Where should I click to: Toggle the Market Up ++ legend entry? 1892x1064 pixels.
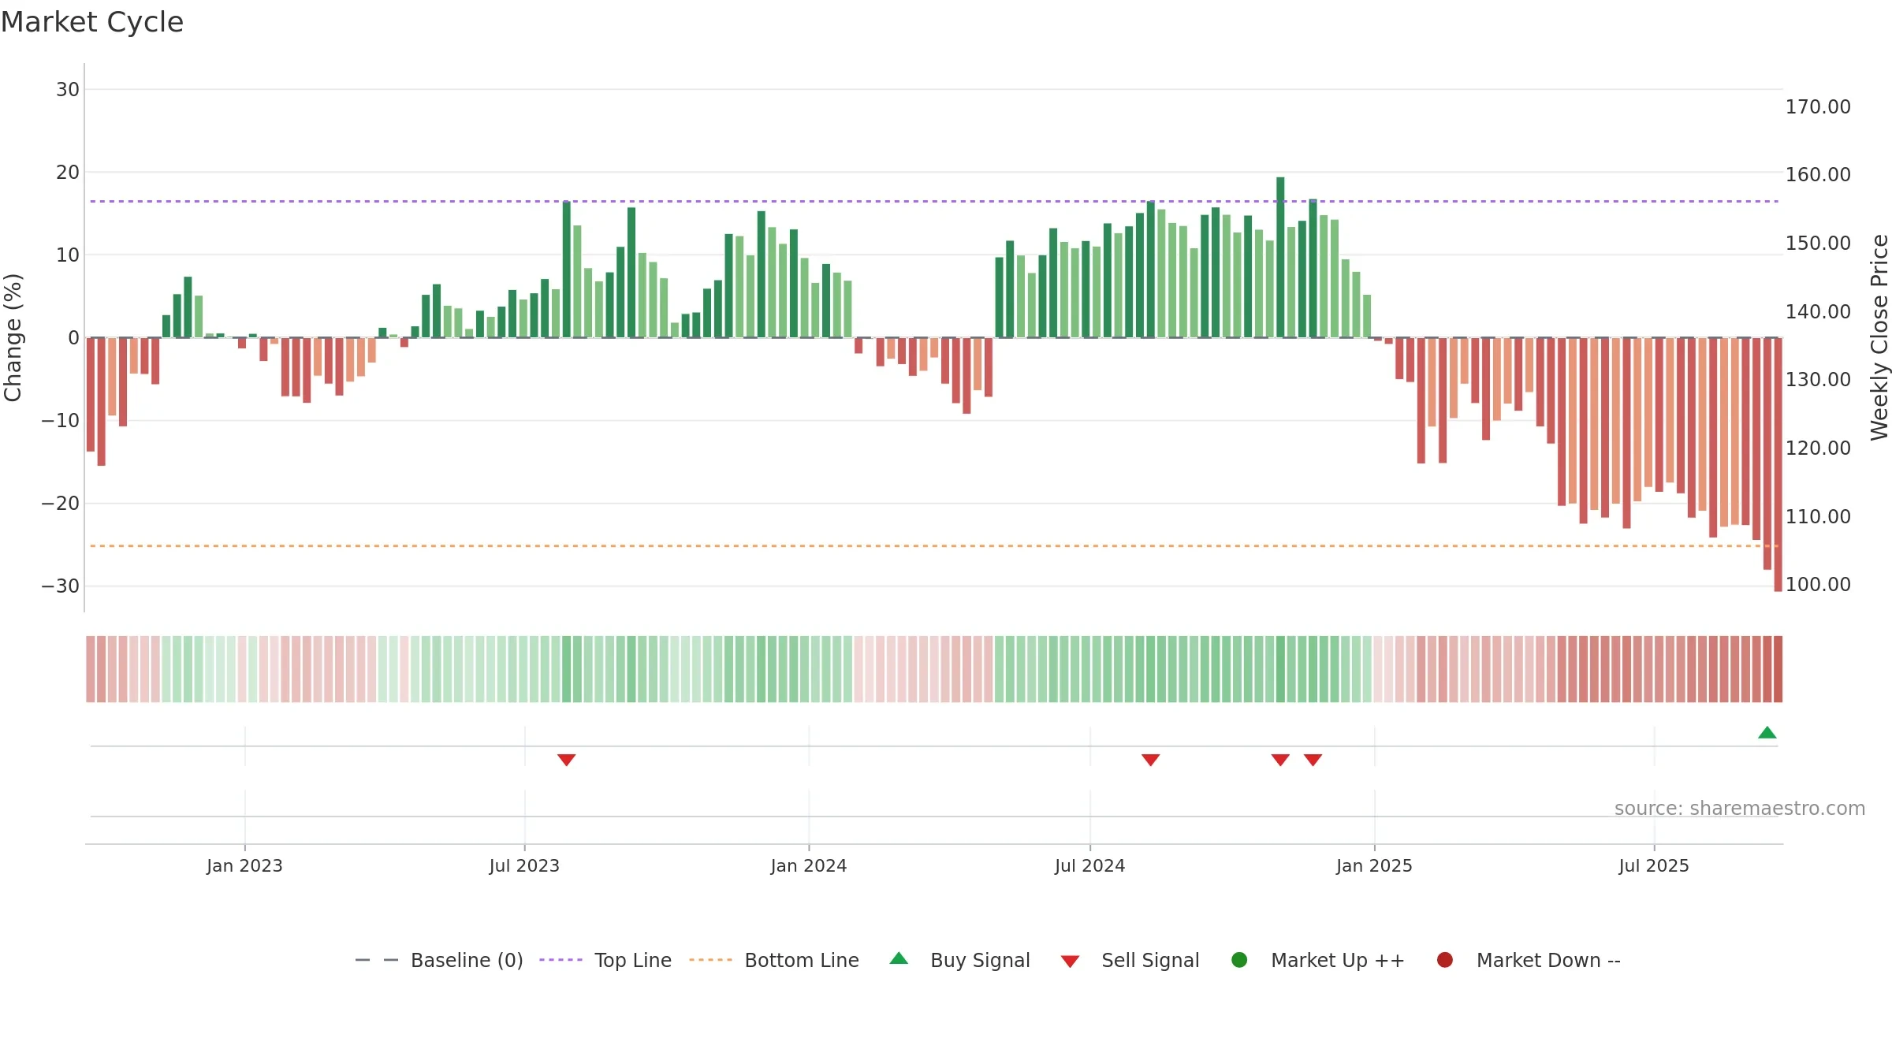click(1318, 960)
